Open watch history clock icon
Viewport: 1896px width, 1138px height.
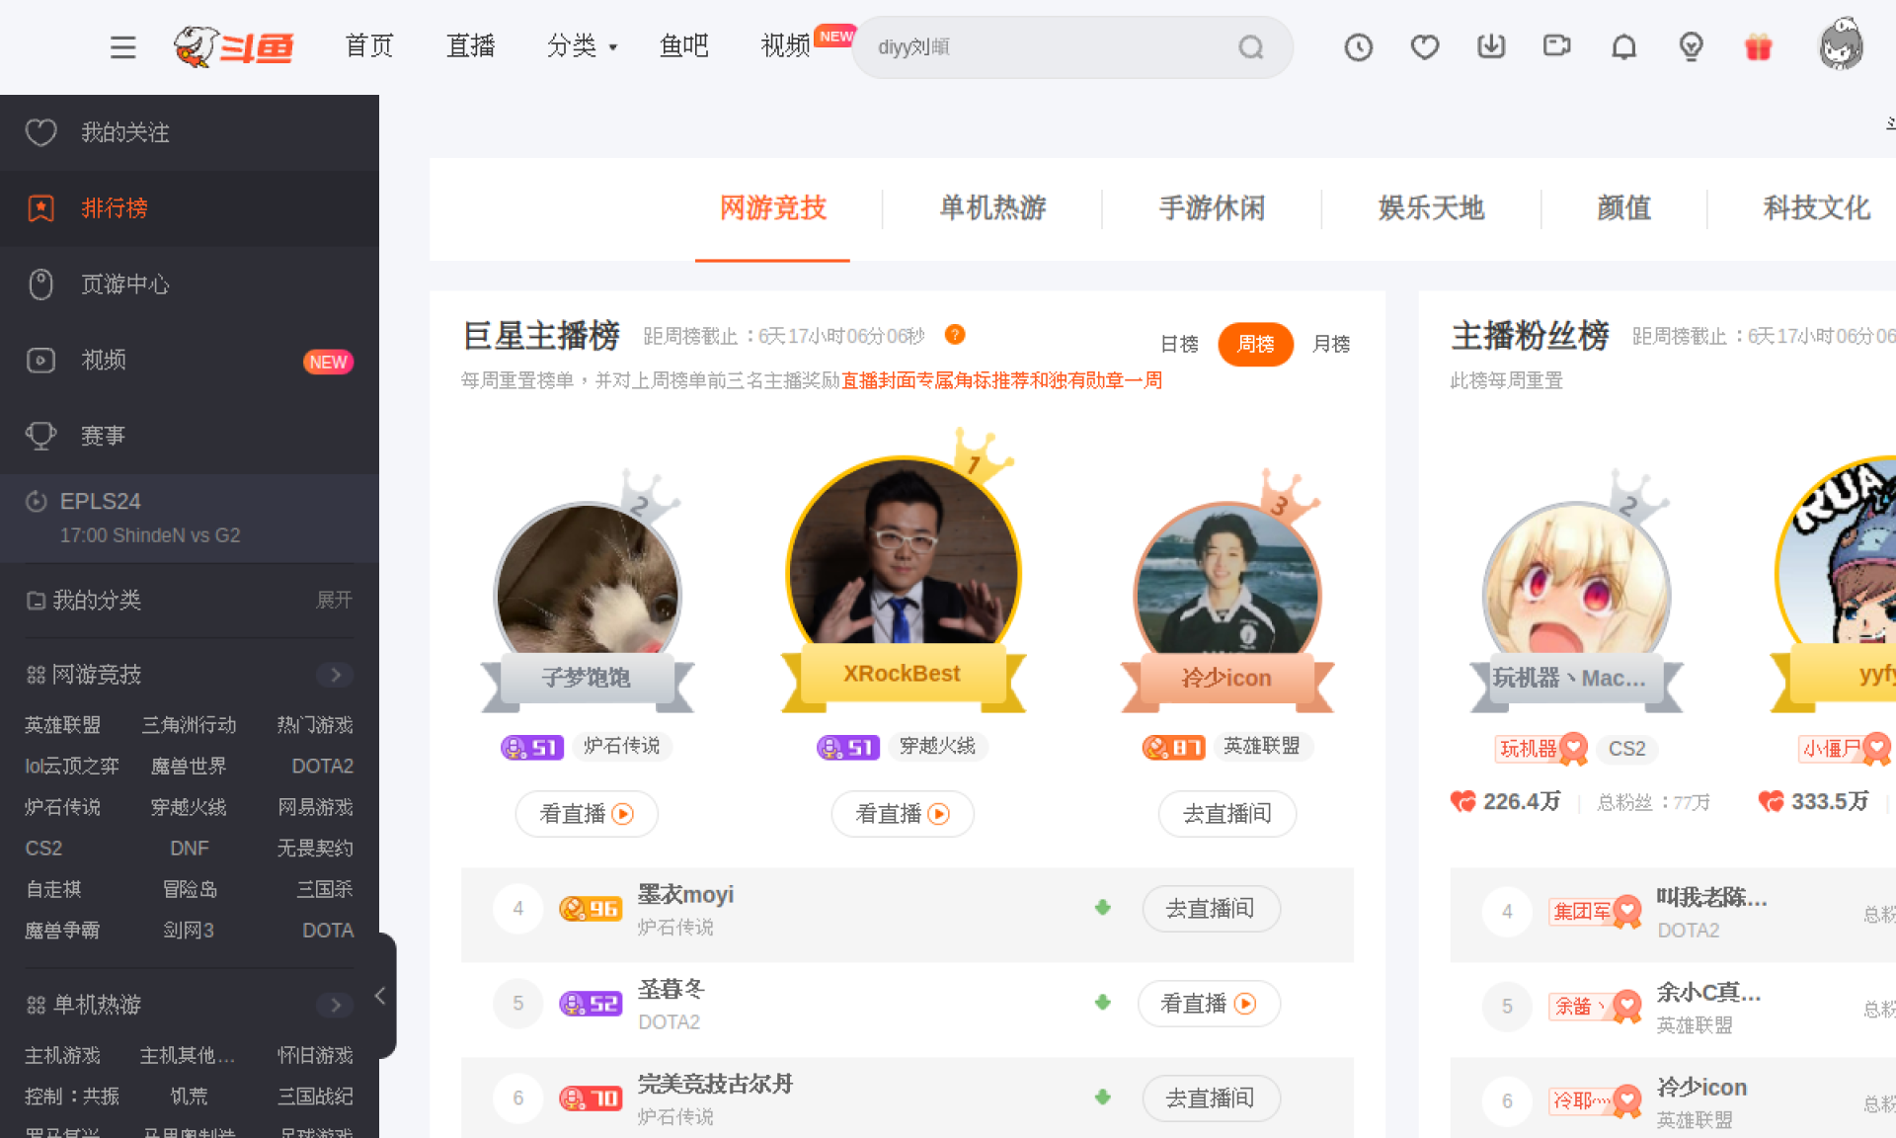click(1358, 46)
